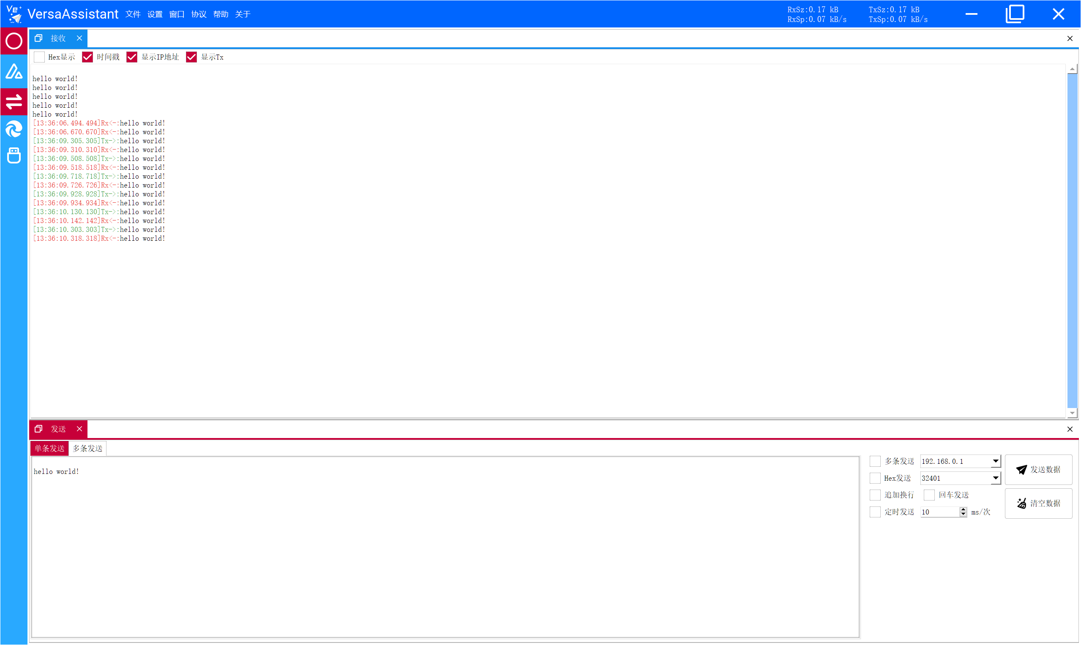Screen dimensions: 1081x645
Task: Select the 接收 panel tab
Action: (58, 38)
